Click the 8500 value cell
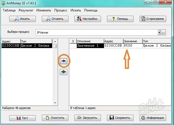174x125 pixels. [133, 46]
